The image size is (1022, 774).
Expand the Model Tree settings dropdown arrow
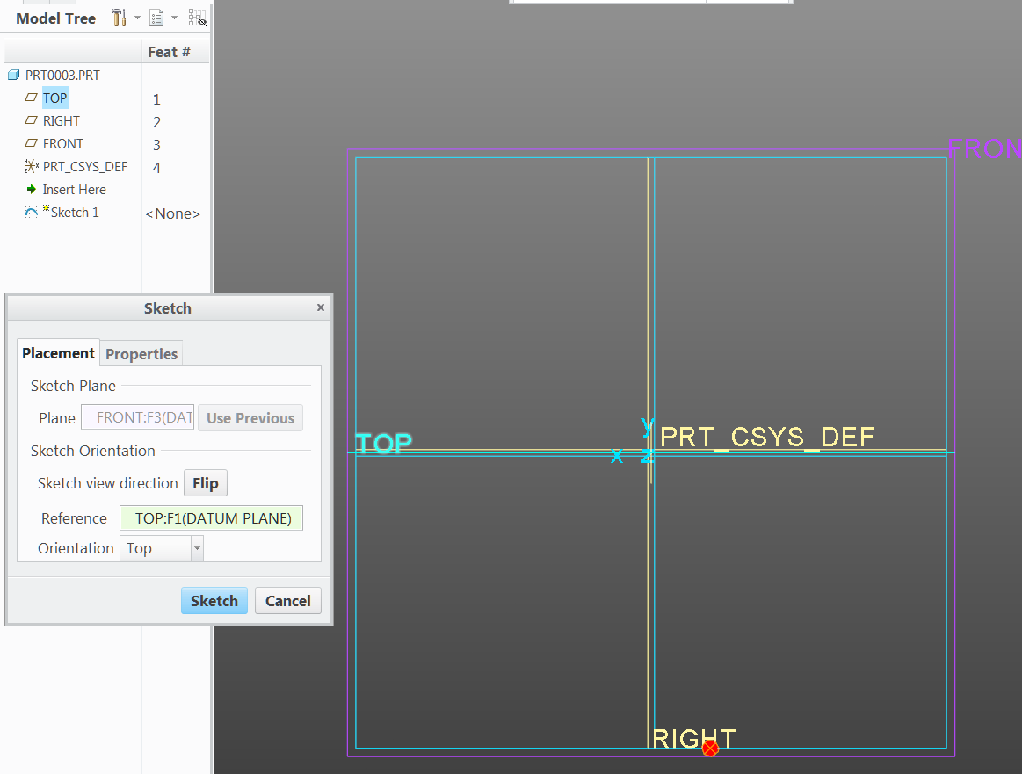(x=138, y=18)
